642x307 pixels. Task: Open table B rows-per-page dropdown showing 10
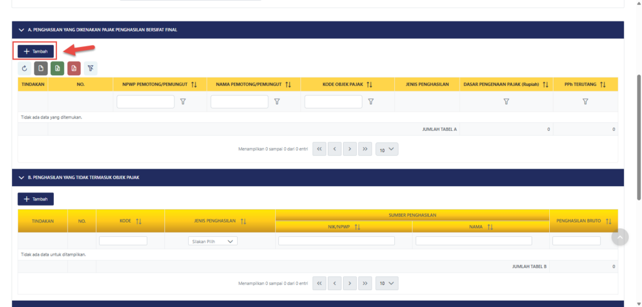pyautogui.click(x=387, y=283)
